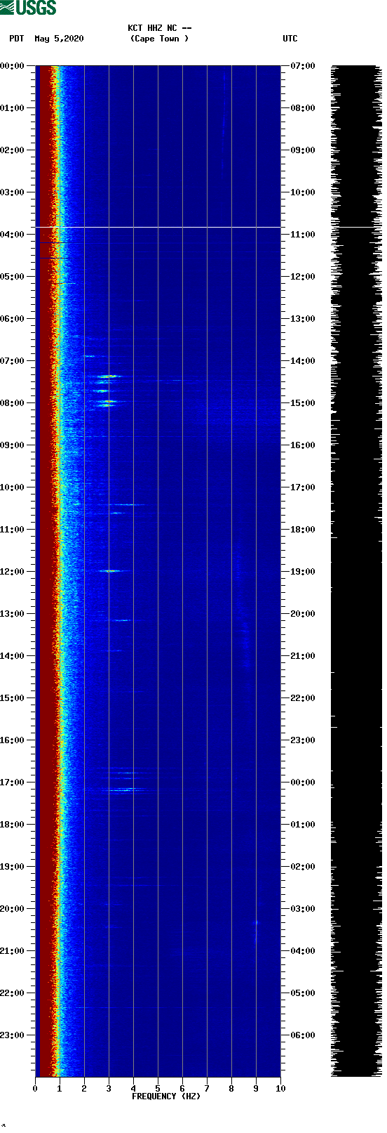Screen dimensions: 387x1133
Task: Click the data gap line near 03:50 PDT
Action: pyautogui.click(x=158, y=227)
